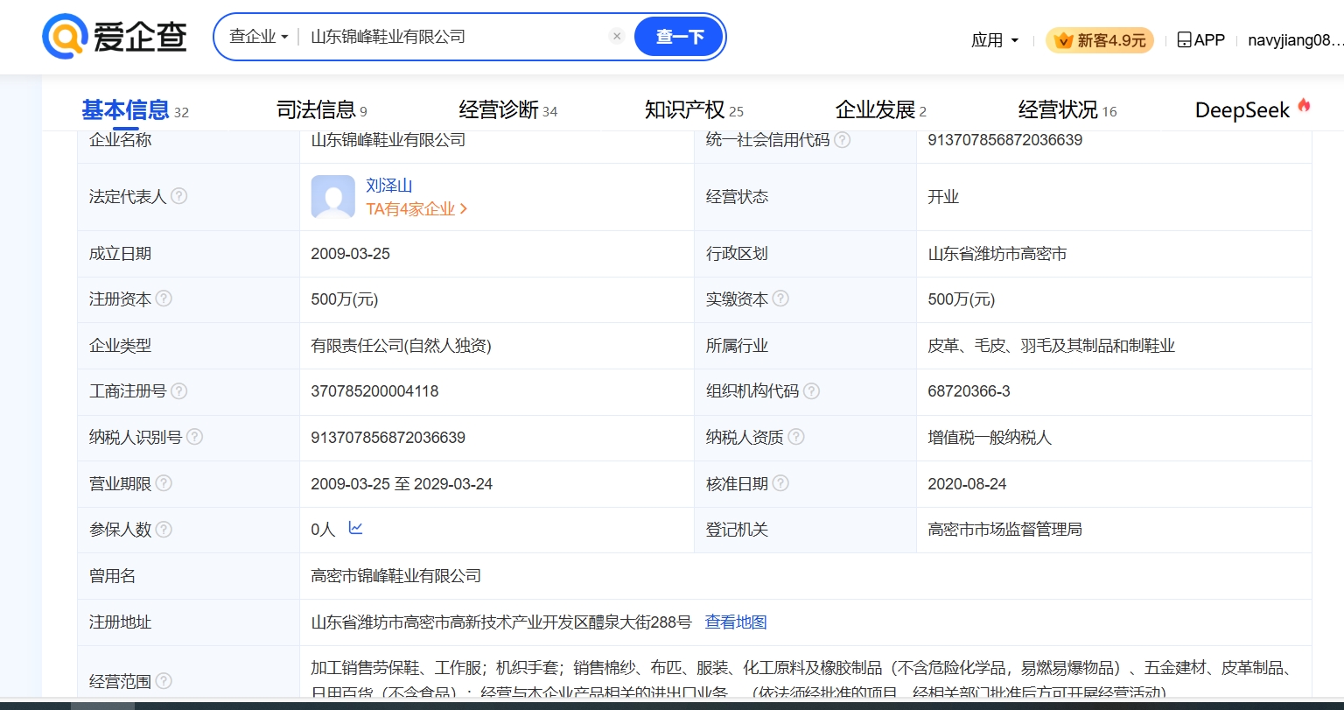This screenshot has height=710, width=1344.
Task: Select company type 有限责任公司(自然人独资)
Action: [x=401, y=346]
